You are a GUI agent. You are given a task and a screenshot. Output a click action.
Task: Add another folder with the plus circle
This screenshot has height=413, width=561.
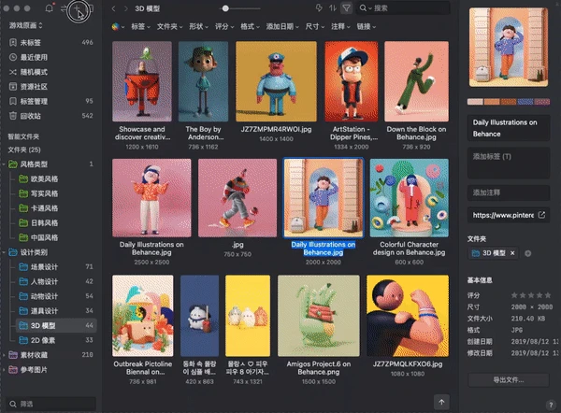[527, 253]
